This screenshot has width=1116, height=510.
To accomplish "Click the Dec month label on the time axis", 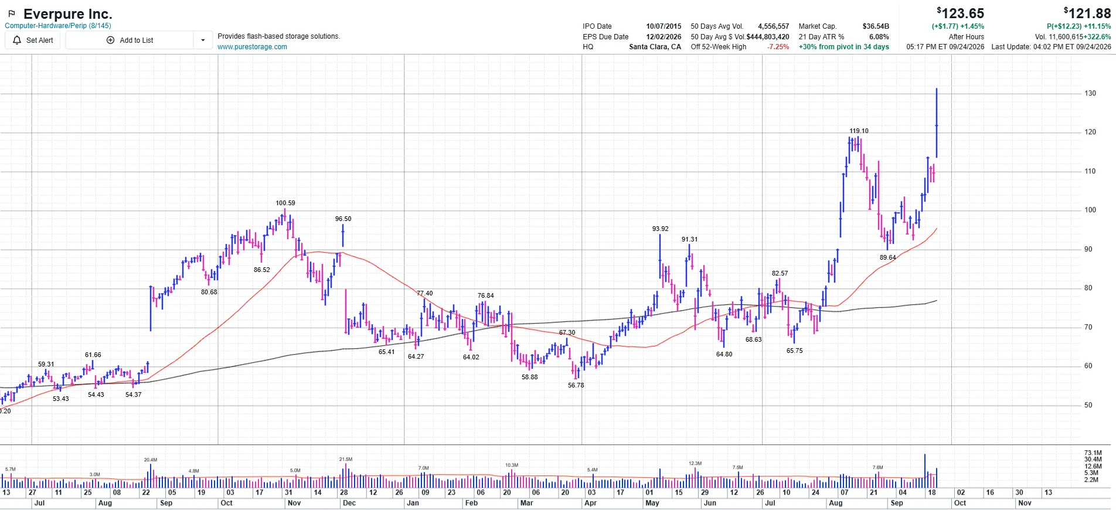I will click(349, 504).
